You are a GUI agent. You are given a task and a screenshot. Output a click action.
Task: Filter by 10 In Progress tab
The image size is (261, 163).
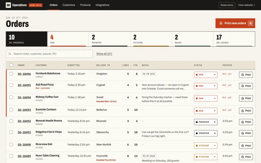pos(27,39)
